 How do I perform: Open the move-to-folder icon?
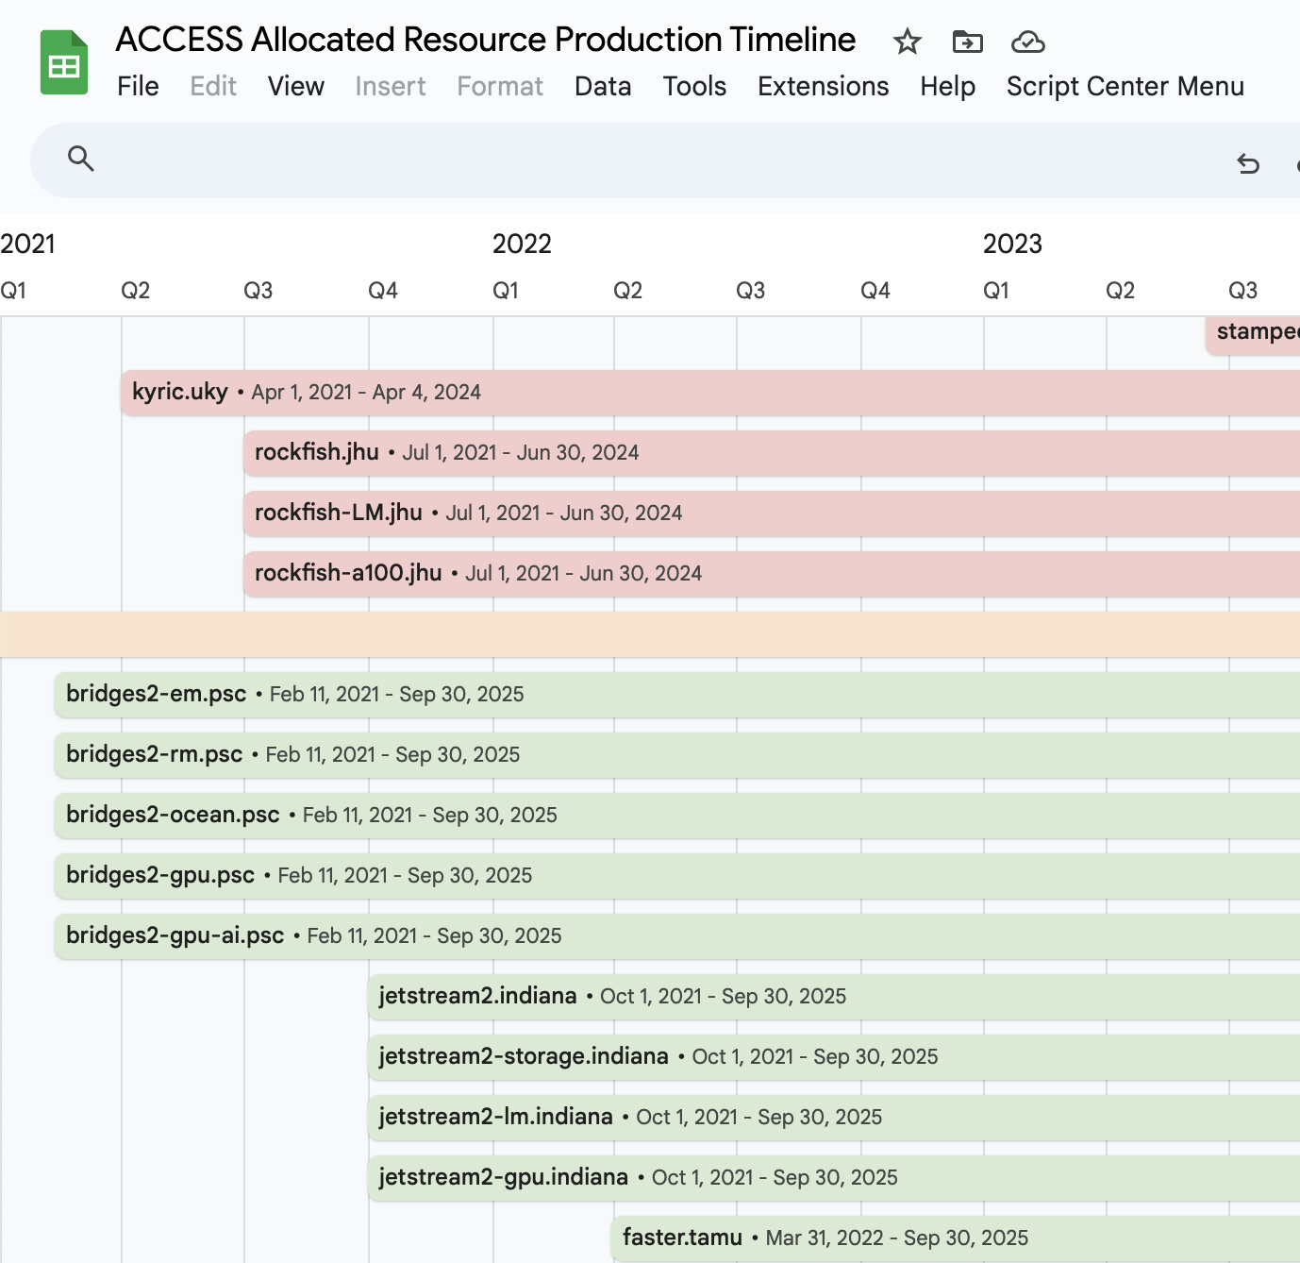point(966,42)
